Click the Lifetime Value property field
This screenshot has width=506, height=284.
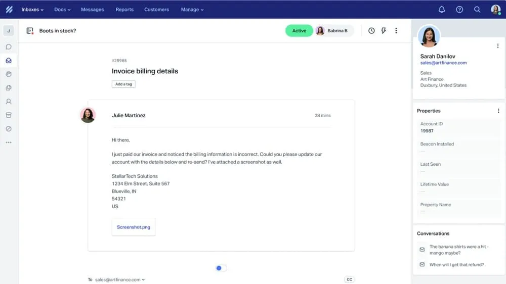coord(458,187)
